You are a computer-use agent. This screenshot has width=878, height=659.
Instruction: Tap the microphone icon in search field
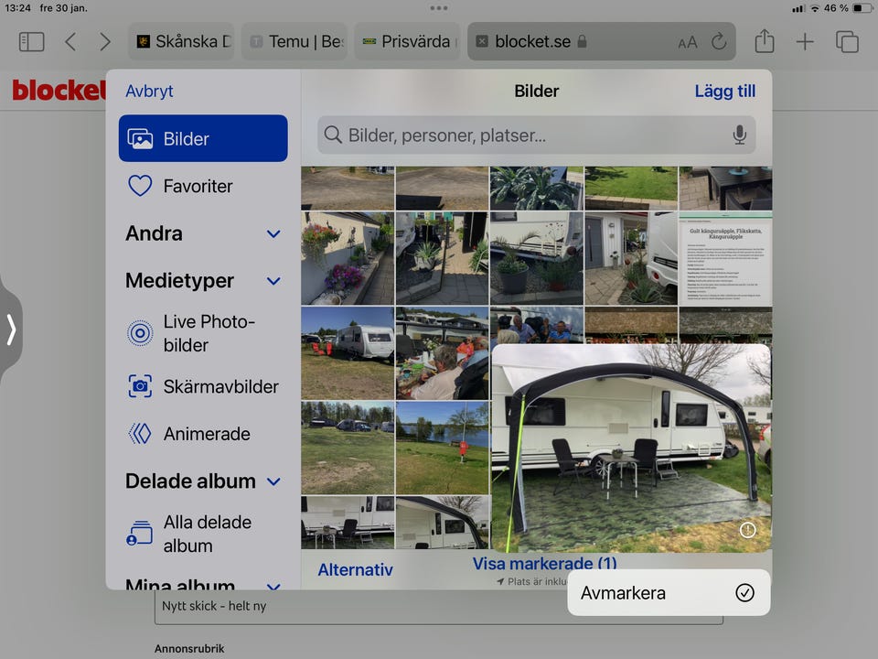(739, 135)
